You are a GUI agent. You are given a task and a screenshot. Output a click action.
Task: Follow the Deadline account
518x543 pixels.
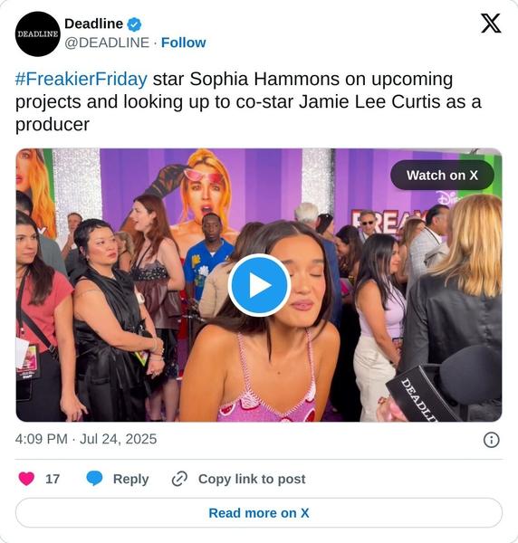click(x=183, y=43)
